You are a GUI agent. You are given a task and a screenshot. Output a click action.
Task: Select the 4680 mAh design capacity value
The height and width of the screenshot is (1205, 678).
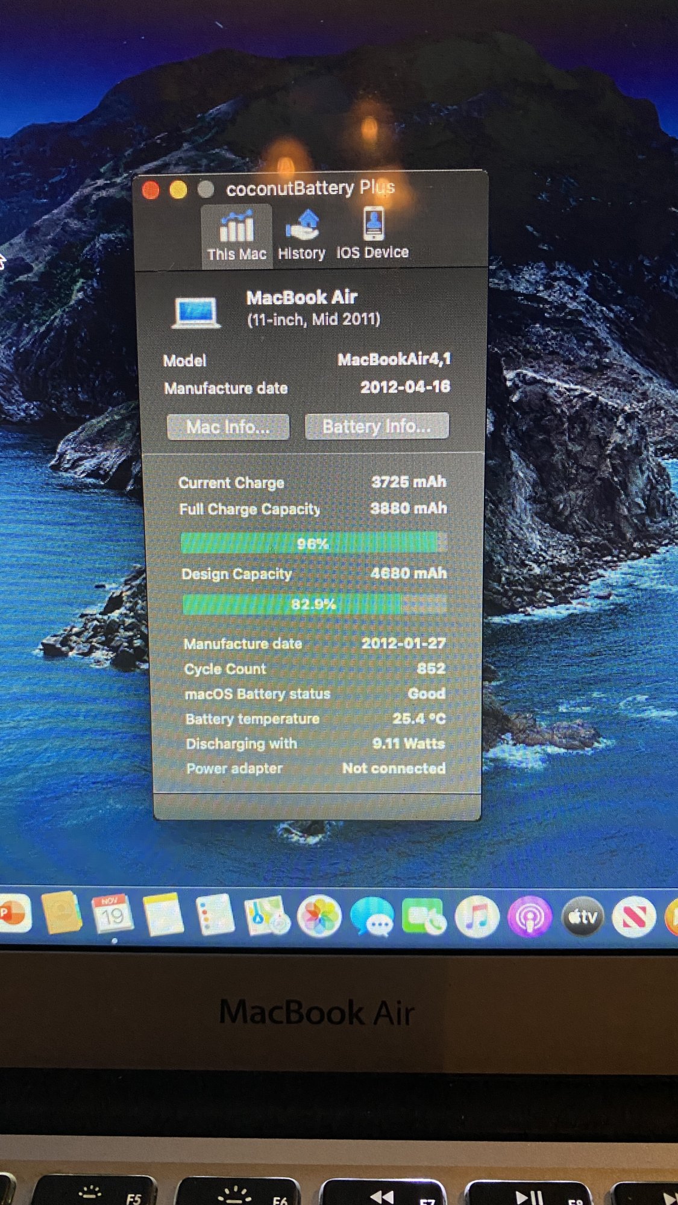pyautogui.click(x=409, y=573)
